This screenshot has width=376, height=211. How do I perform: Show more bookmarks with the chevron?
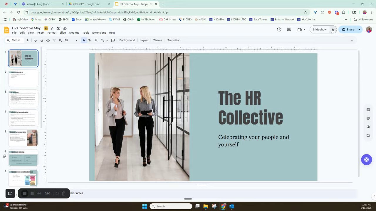click(x=346, y=20)
